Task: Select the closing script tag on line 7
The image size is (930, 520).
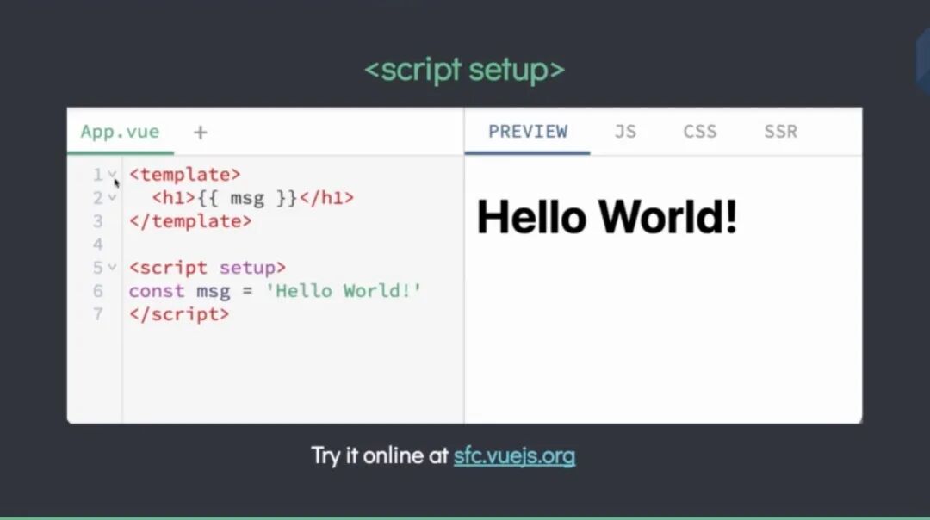Action: (x=178, y=314)
